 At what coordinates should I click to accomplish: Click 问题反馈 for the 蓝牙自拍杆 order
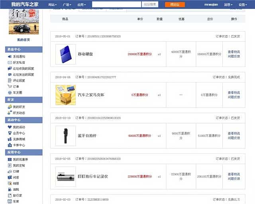pos(234,138)
